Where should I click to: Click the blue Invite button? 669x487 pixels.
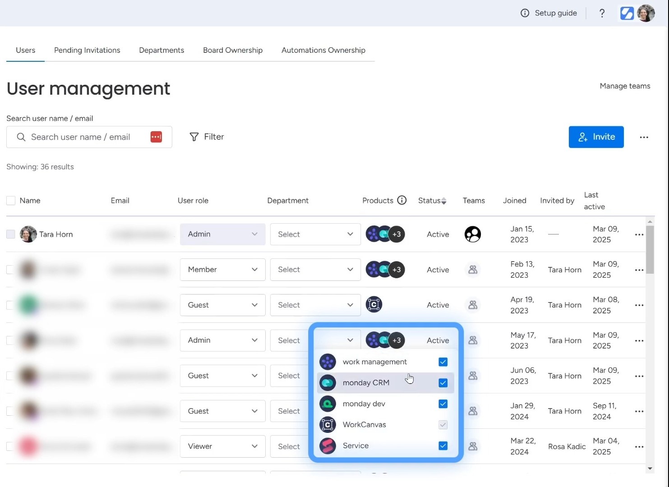(x=596, y=137)
